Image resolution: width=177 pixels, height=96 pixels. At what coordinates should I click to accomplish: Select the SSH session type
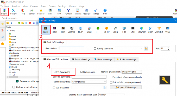coord(46,30)
